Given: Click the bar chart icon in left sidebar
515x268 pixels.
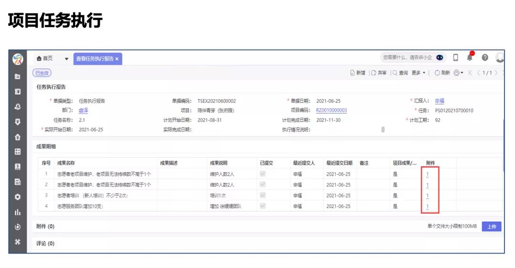Looking at the screenshot, I should (18, 212).
